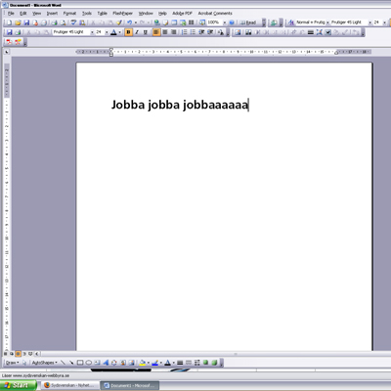Image resolution: width=391 pixels, height=391 pixels.
Task: Undo the last action
Action: [129, 22]
